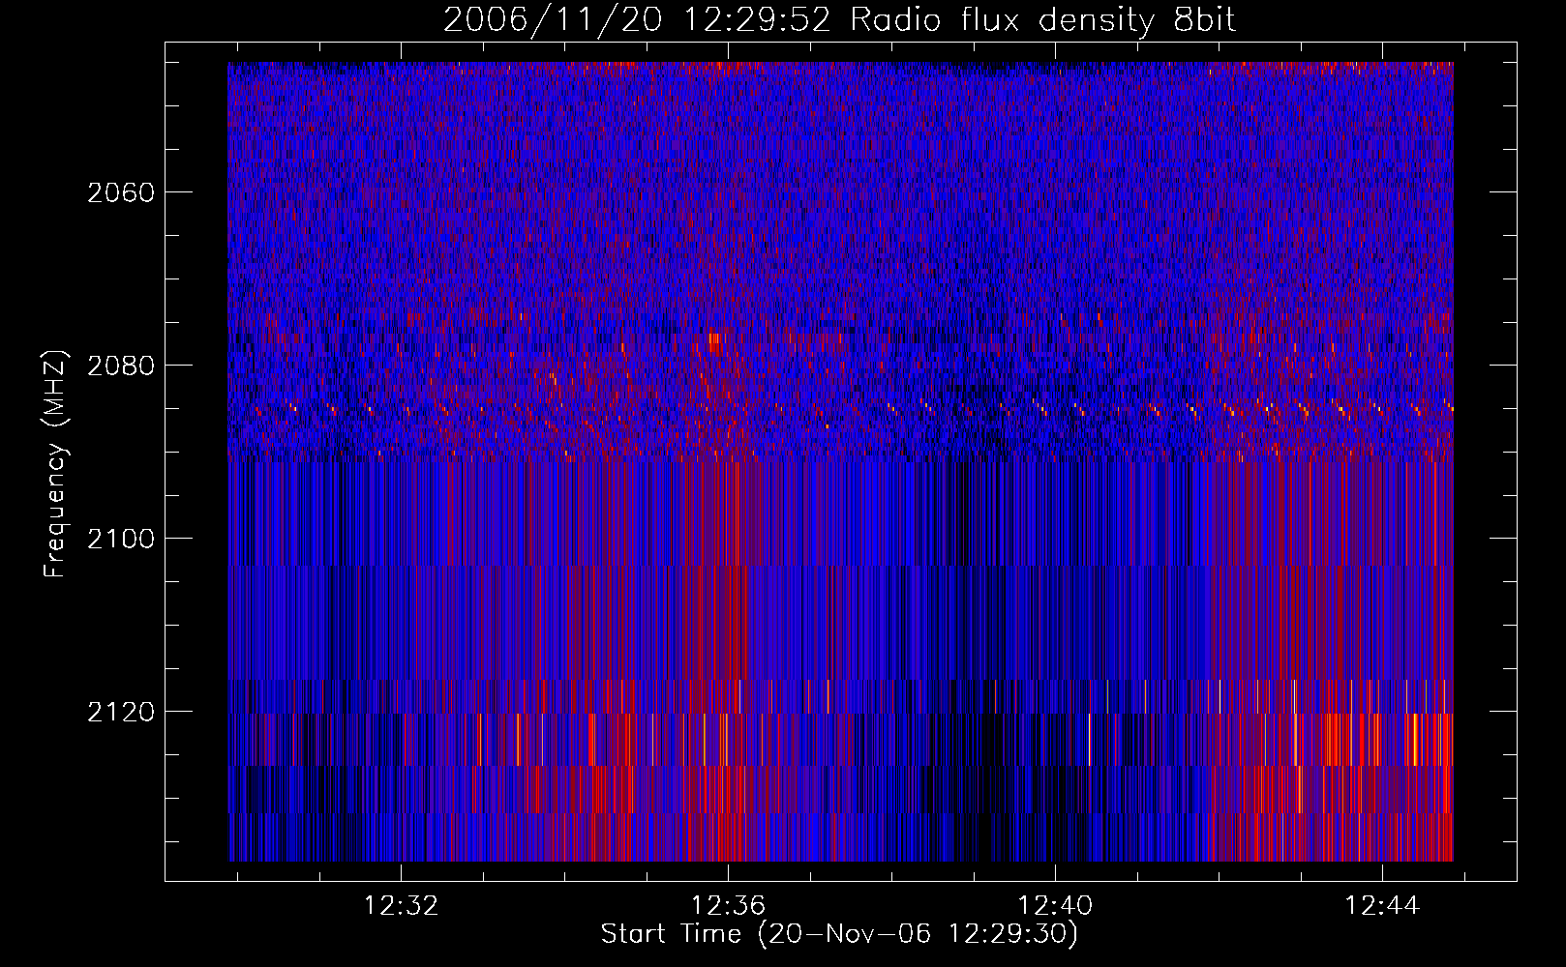
Task: Click the 'Start Time (20-Nov-06 12:29:30)' x-axis label
Action: point(839,935)
